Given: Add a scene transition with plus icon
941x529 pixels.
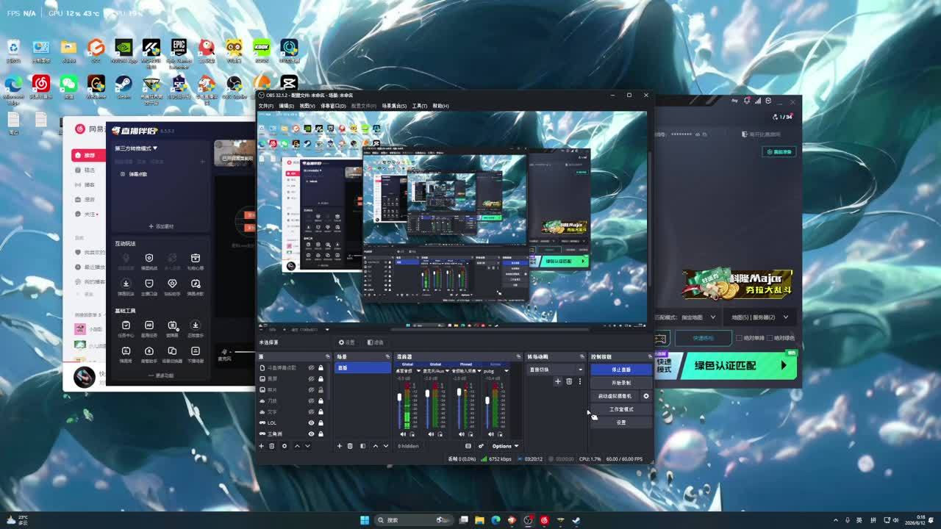Looking at the screenshot, I should pos(557,381).
